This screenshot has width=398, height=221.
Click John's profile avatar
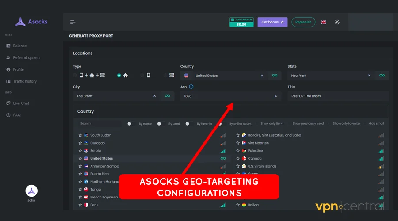click(x=31, y=191)
